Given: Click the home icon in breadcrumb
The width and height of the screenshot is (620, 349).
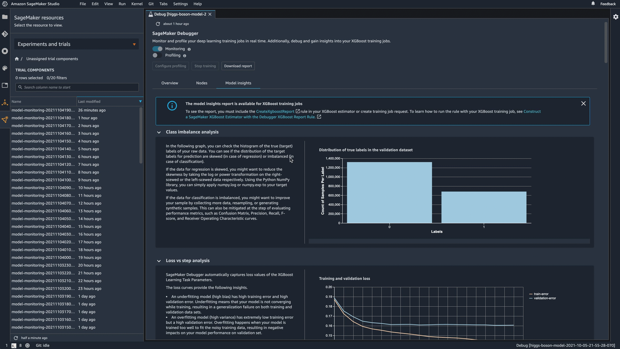Looking at the screenshot, I should tap(17, 59).
